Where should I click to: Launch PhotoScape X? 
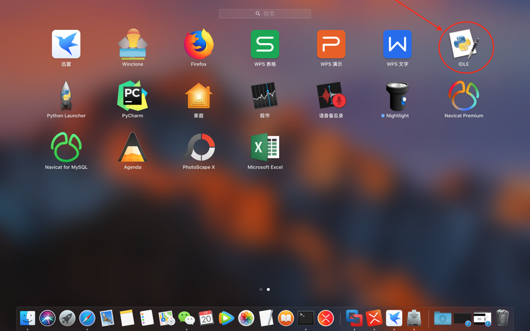point(199,147)
